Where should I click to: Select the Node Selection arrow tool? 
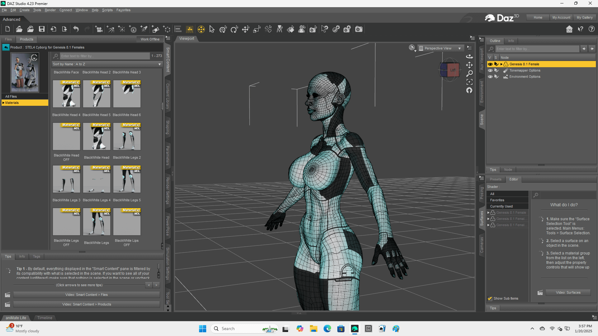point(212,29)
